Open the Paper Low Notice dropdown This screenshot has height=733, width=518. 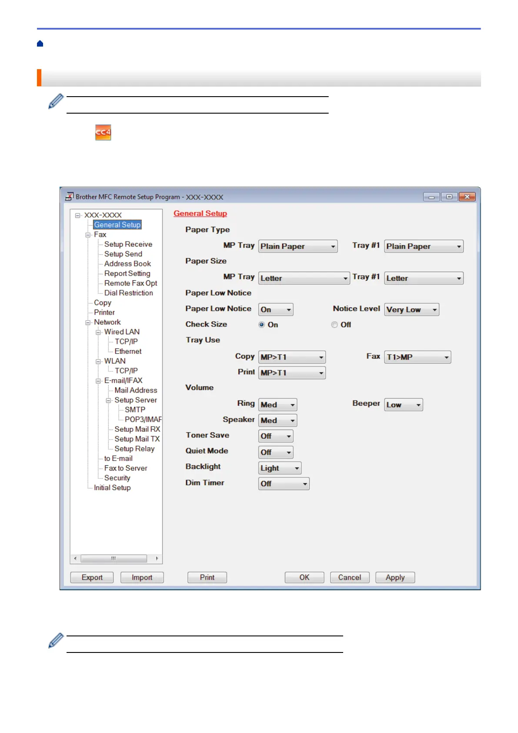276,309
